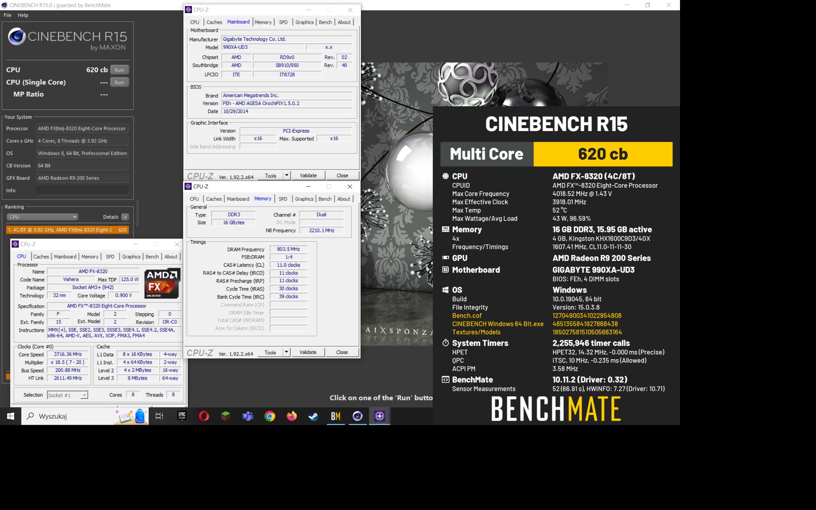Expand Tools arrow in Mainboard CPU-Z window

287,175
